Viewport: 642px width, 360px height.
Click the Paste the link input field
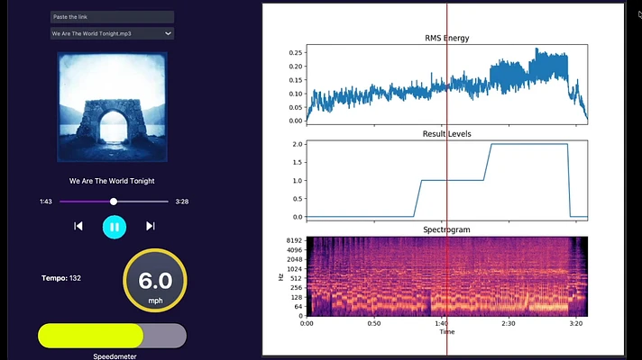[112, 17]
